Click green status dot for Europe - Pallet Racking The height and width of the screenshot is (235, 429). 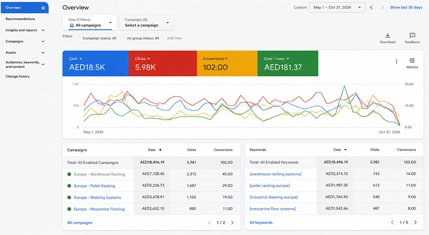click(x=69, y=186)
